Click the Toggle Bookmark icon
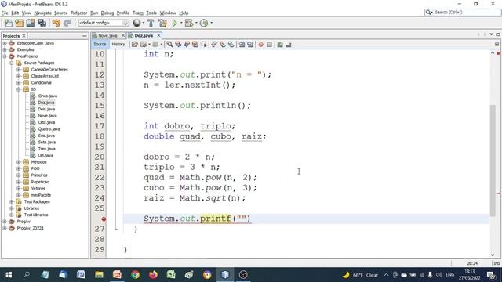The height and width of the screenshot is (282, 502). tap(231, 45)
